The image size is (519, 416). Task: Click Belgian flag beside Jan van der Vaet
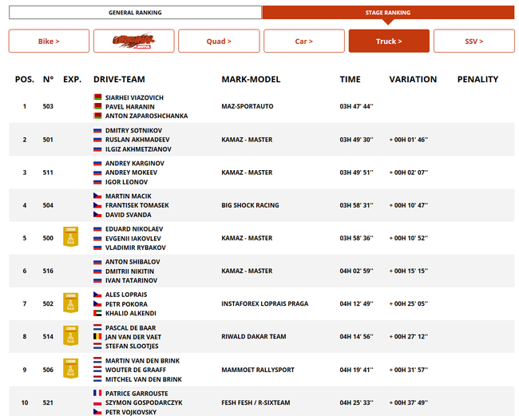97,337
